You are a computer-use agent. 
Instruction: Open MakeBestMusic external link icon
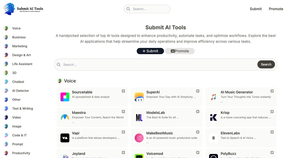[198, 132]
